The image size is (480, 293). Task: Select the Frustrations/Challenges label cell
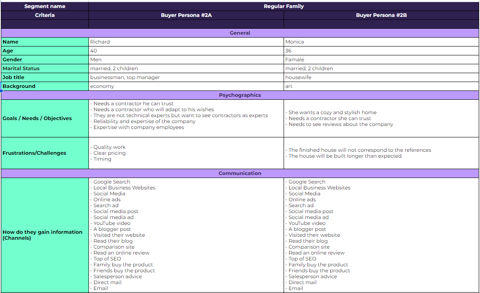point(45,153)
